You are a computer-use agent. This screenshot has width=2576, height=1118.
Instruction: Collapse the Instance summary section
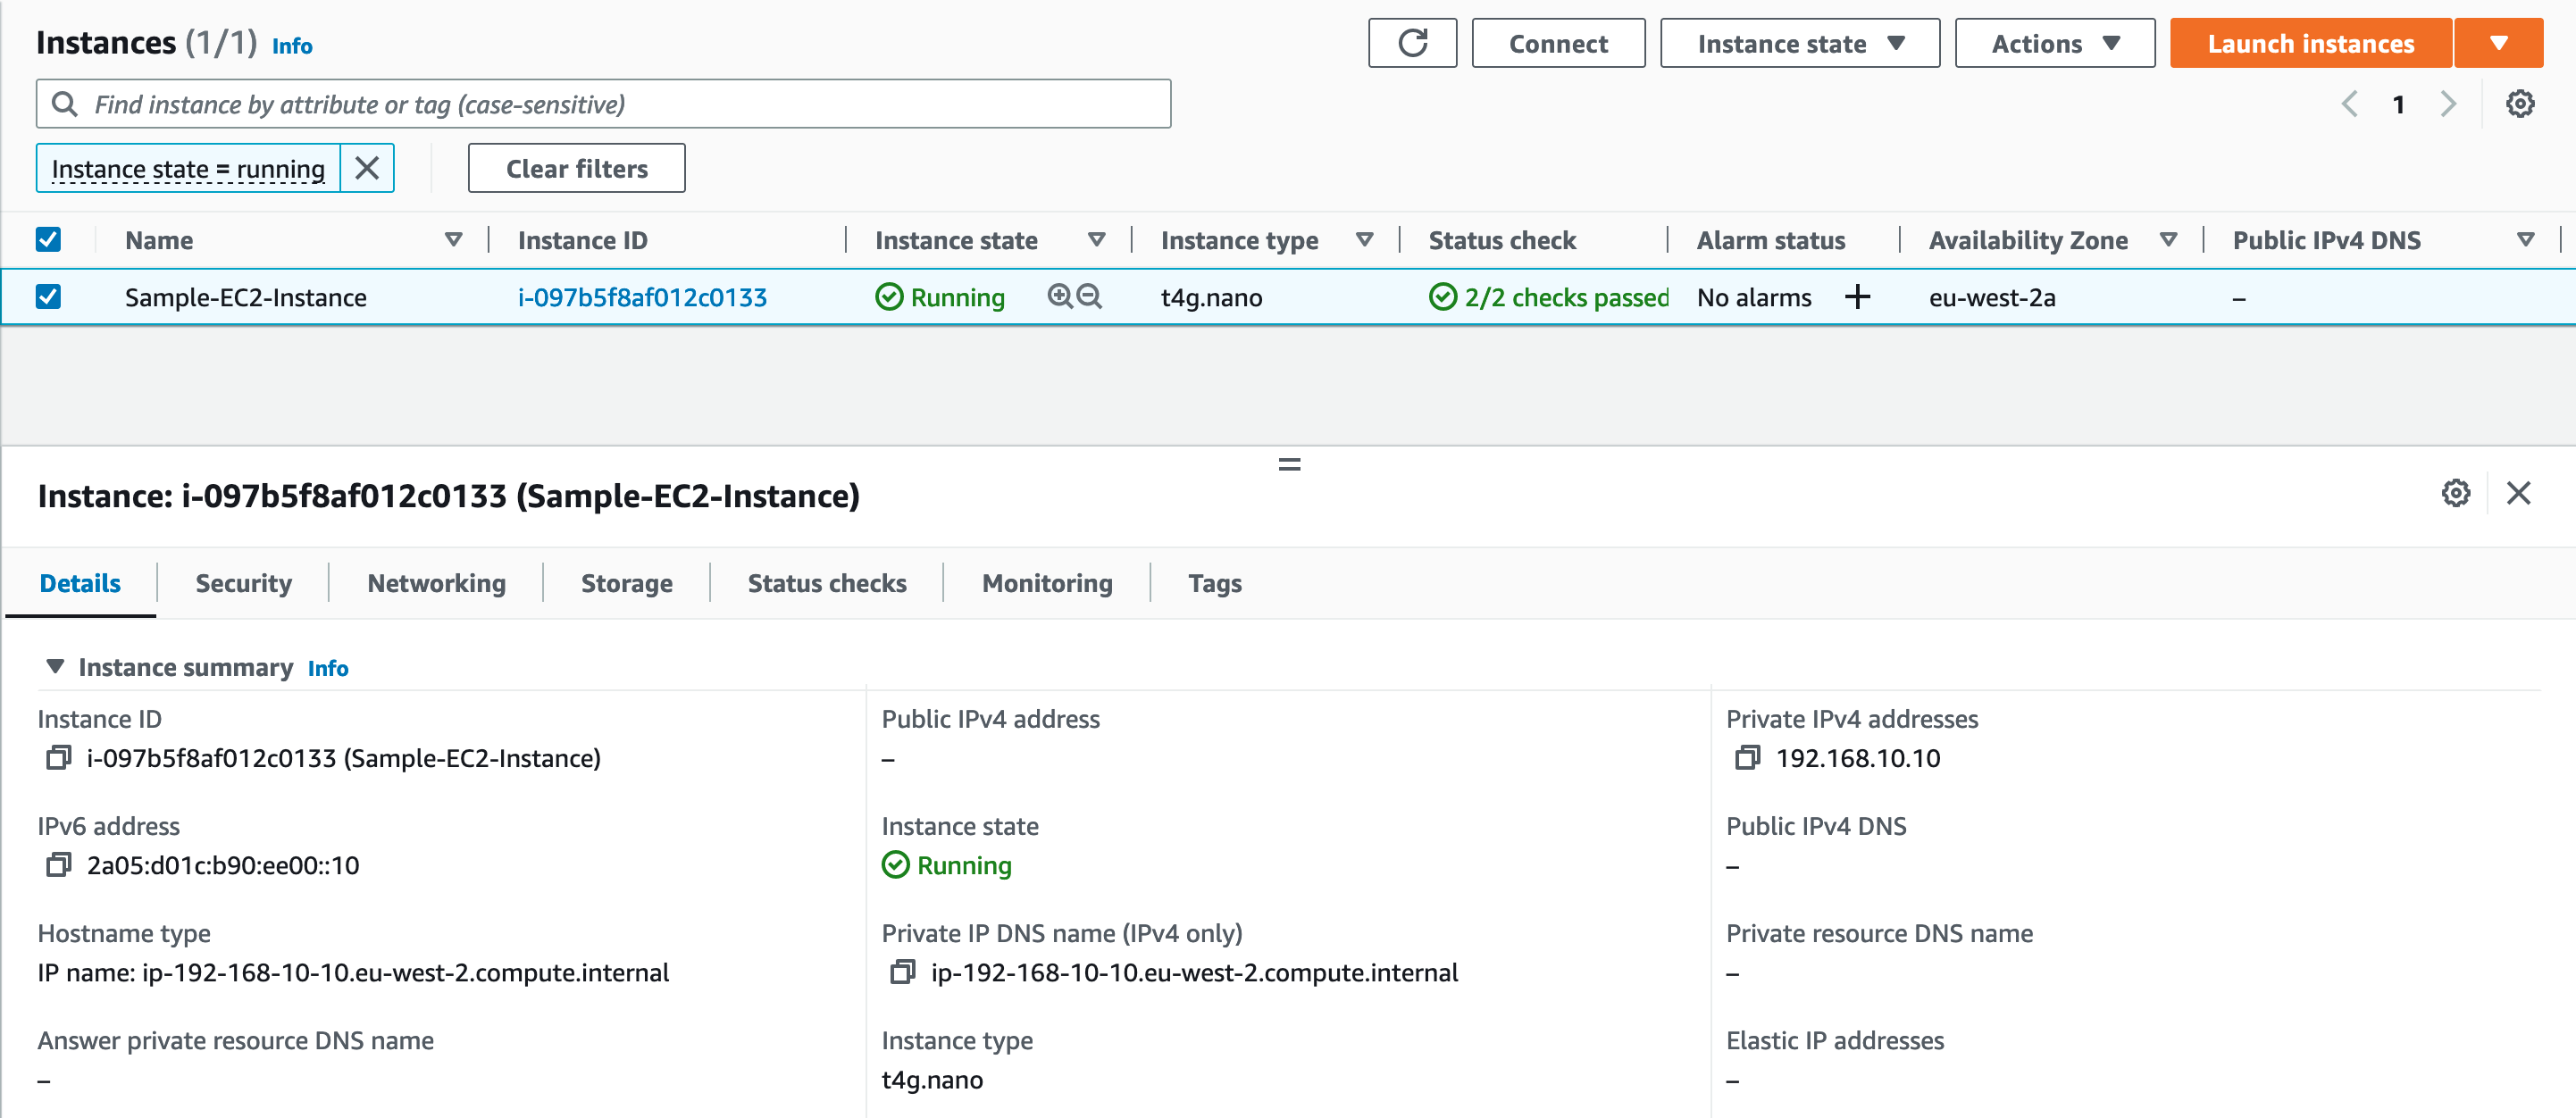55,667
